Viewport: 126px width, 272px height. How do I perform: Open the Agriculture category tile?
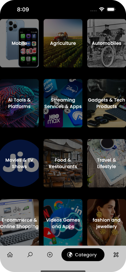pos(63,43)
